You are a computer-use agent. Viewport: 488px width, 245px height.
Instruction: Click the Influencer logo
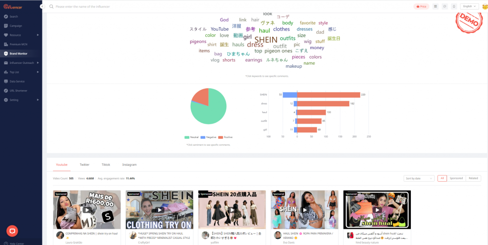click(13, 7)
